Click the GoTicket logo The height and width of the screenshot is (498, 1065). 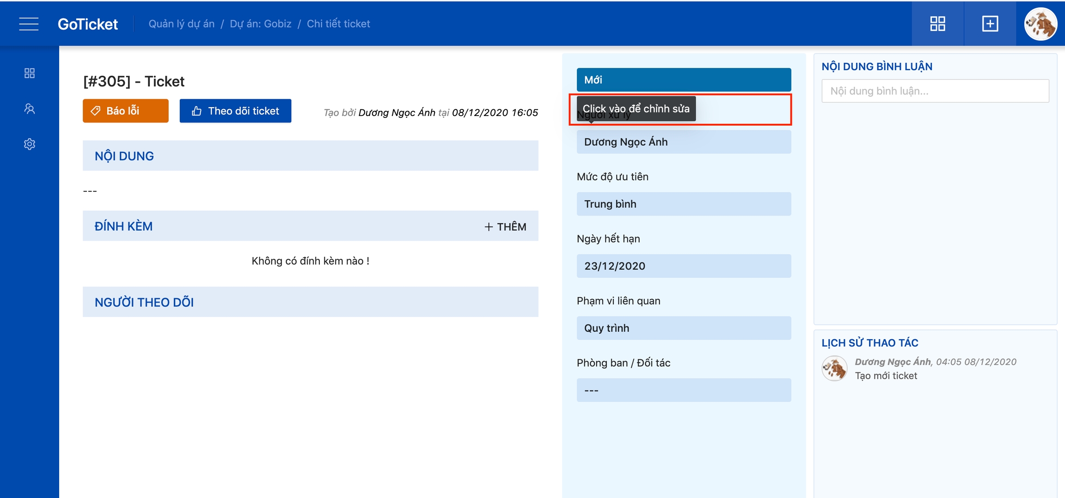click(87, 24)
